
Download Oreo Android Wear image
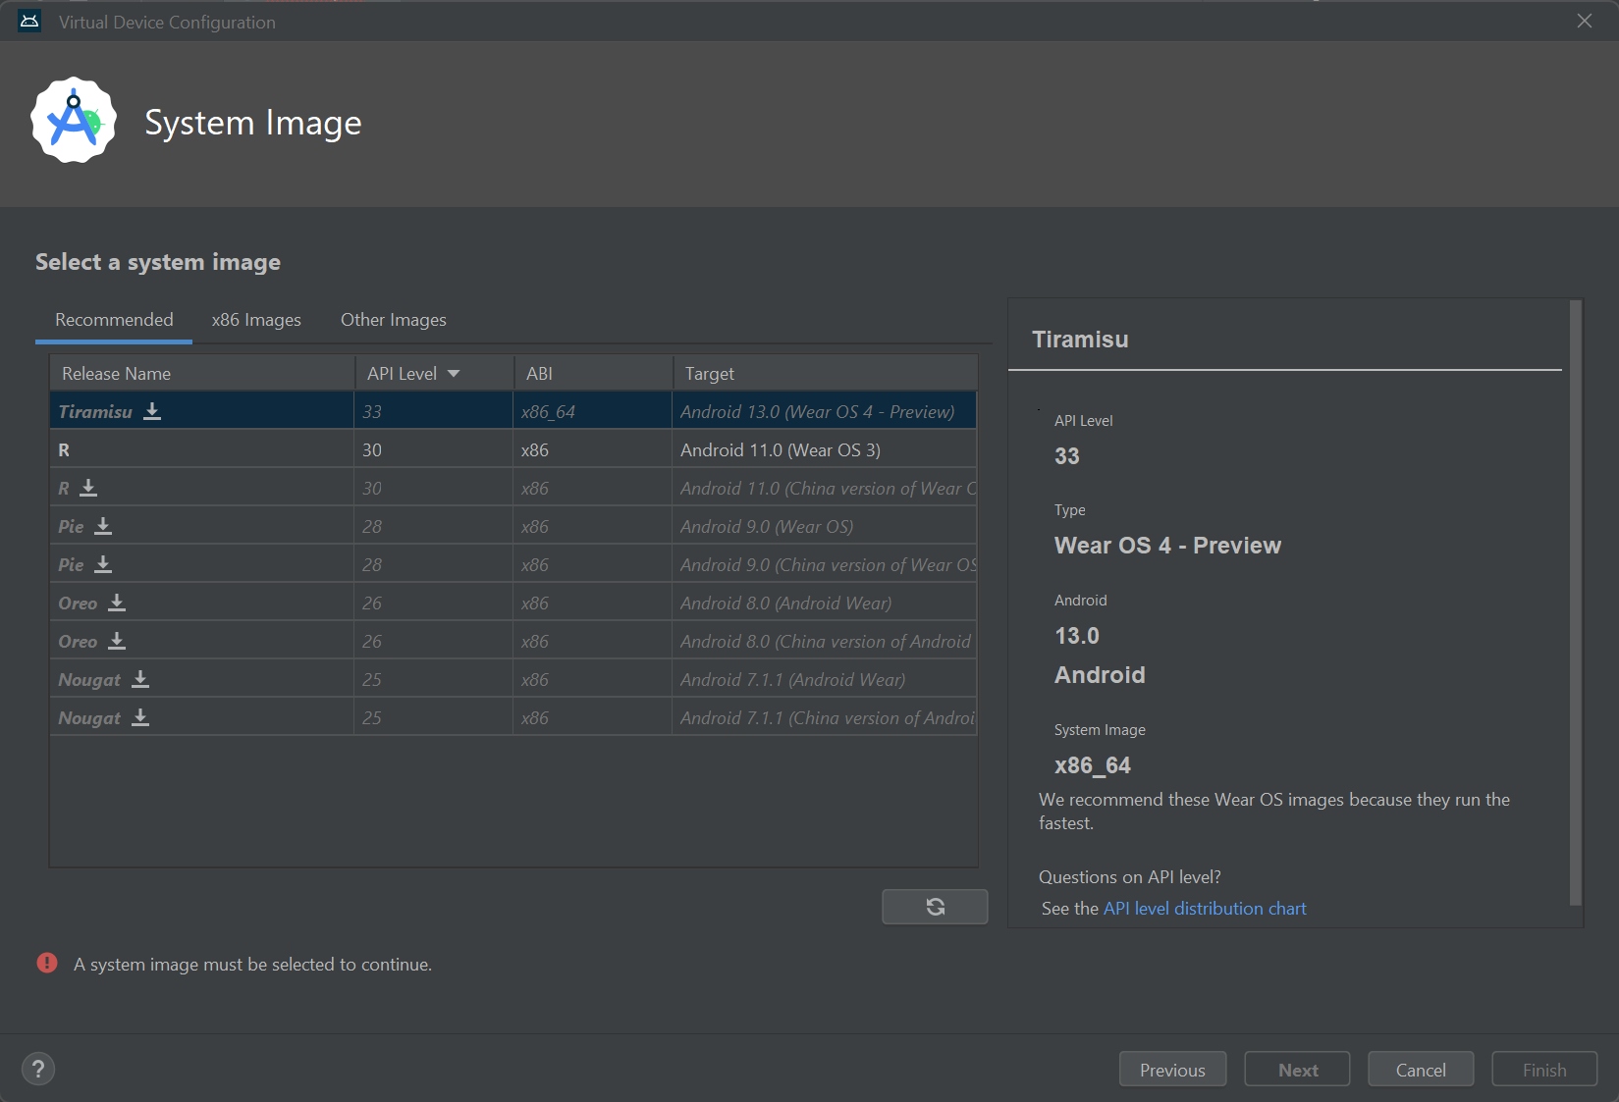[x=117, y=603]
